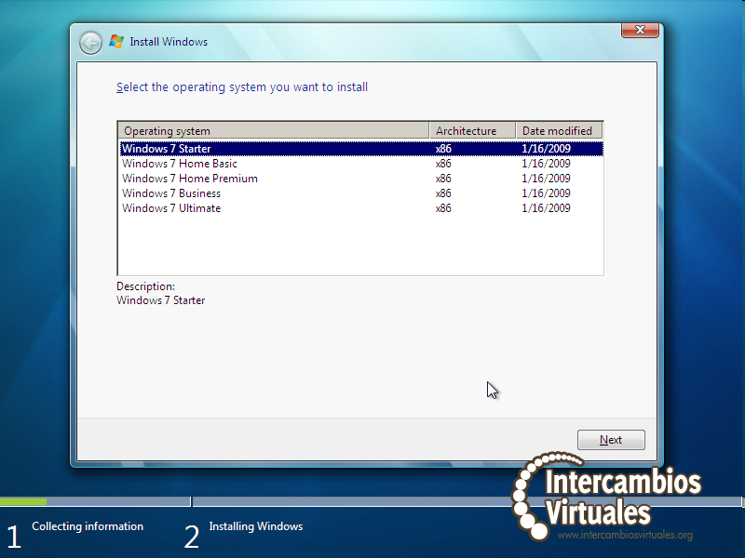Sort by Date modified column header

(x=560, y=130)
